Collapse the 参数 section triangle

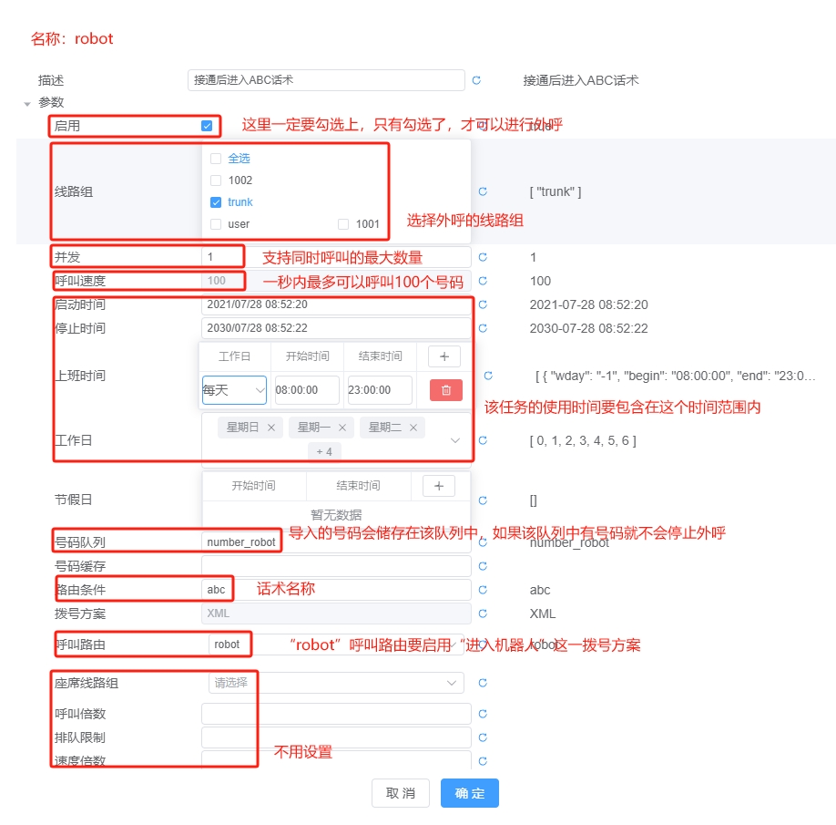coord(27,102)
